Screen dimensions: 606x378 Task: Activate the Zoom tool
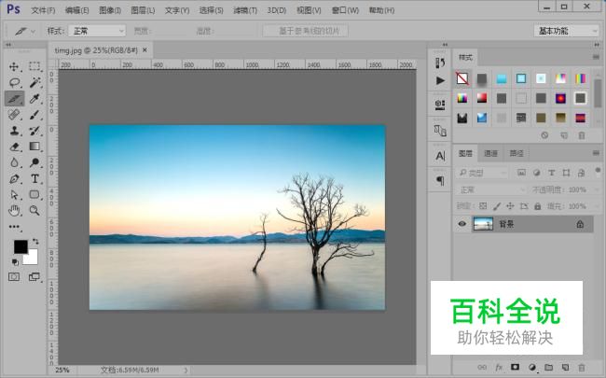34,210
